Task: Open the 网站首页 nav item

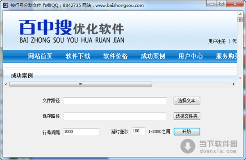Action: pyautogui.click(x=40, y=56)
